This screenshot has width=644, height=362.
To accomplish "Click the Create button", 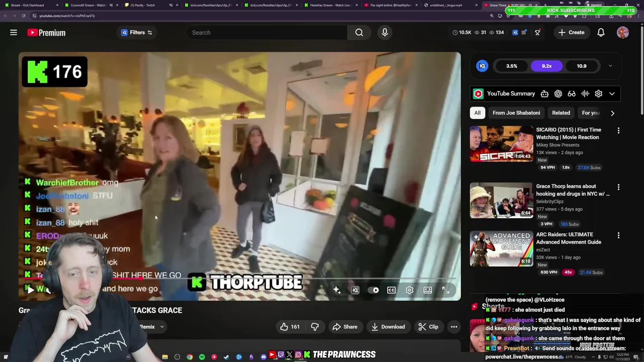I will (x=571, y=33).
